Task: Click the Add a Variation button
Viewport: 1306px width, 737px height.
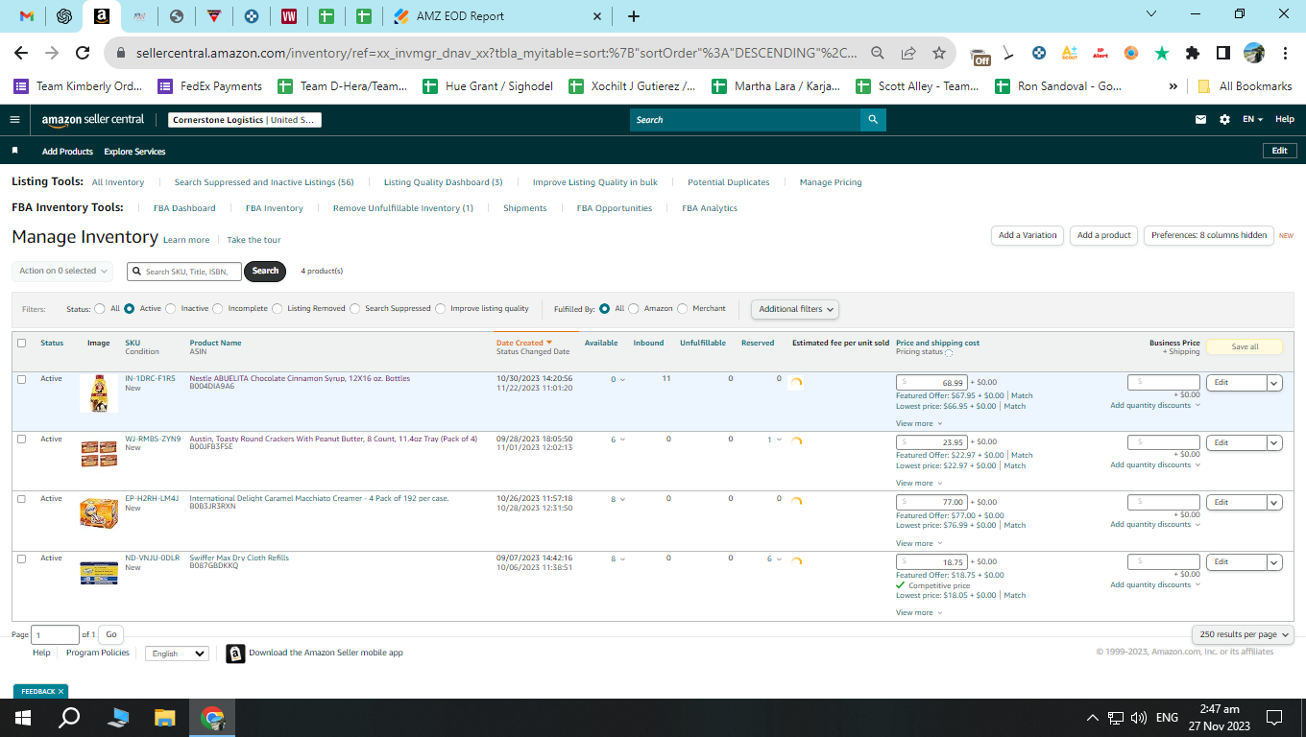Action: coord(1028,235)
